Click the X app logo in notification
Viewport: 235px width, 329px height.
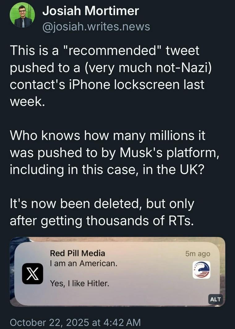click(32, 273)
